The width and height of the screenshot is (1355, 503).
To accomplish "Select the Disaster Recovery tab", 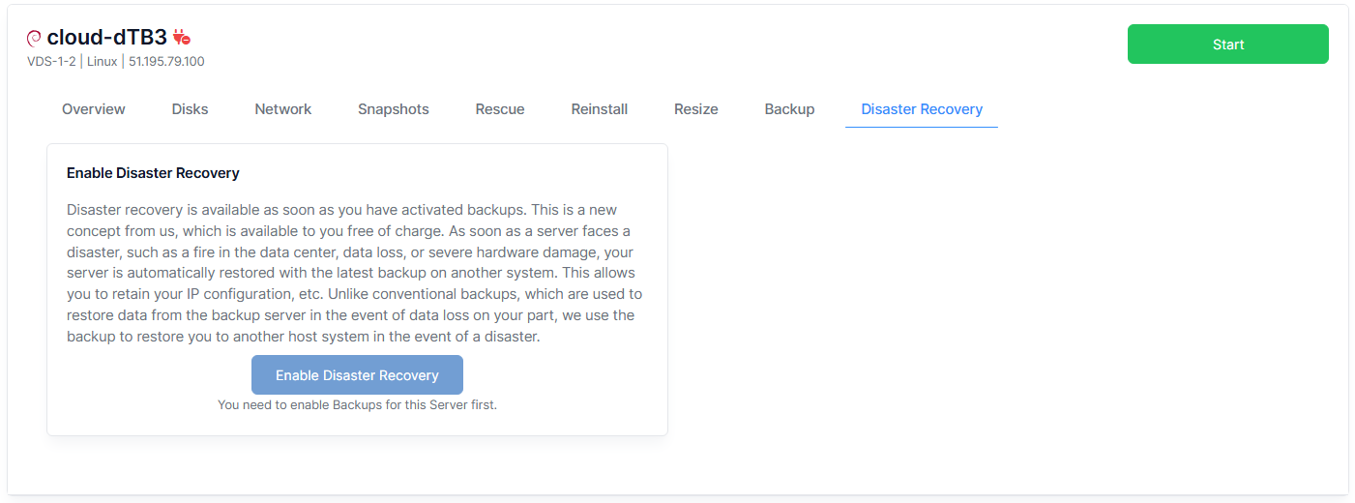I will [922, 109].
